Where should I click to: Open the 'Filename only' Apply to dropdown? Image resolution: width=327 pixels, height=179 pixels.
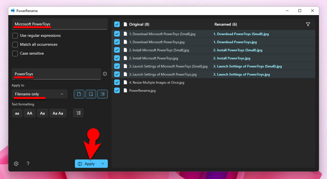40,94
